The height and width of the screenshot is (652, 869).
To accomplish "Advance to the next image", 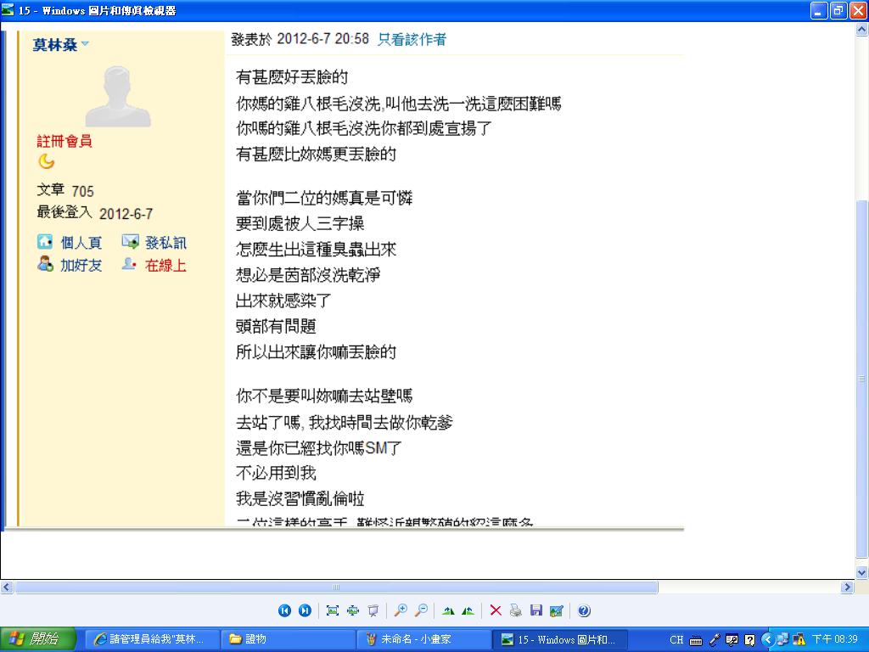I will pos(305,610).
